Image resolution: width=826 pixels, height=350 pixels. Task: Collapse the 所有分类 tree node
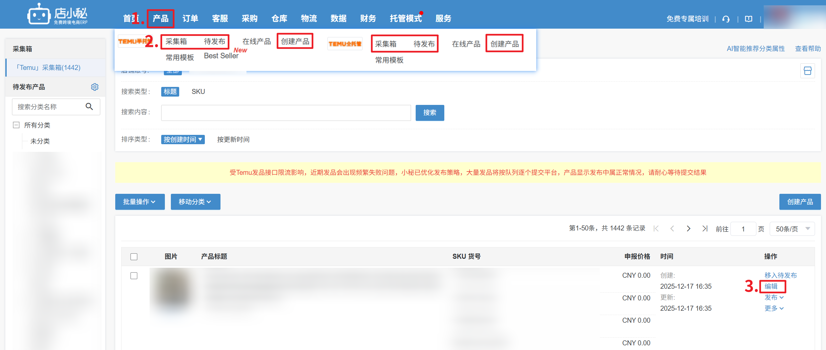click(16, 125)
